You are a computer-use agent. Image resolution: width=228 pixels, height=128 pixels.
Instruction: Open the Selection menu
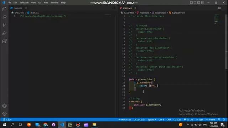pos(24,2)
